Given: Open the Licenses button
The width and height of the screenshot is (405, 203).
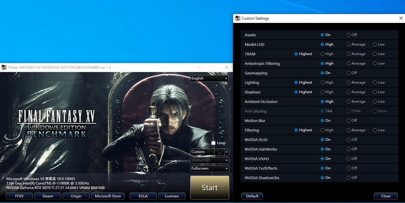Looking at the screenshot, I should pyautogui.click(x=172, y=196).
